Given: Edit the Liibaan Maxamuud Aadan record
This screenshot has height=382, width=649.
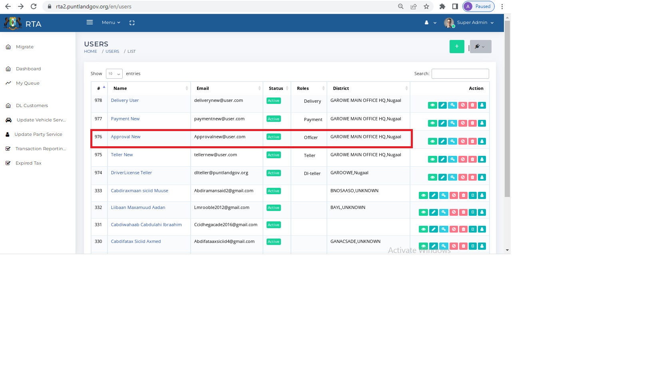Looking at the screenshot, I should coord(434,212).
